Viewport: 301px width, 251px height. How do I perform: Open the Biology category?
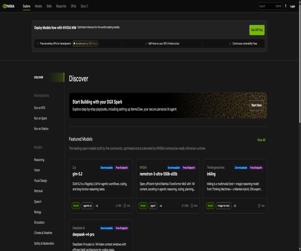37,212
